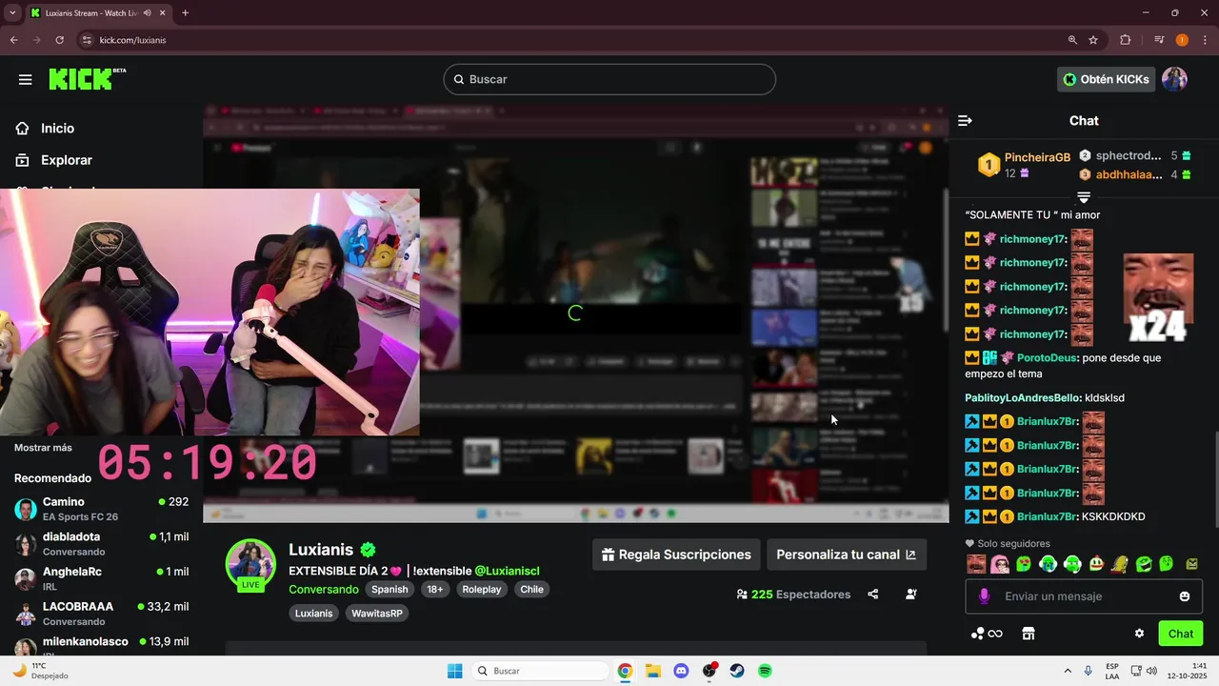Insert the angry olive emote
The image size is (1219, 686).
[1190, 564]
